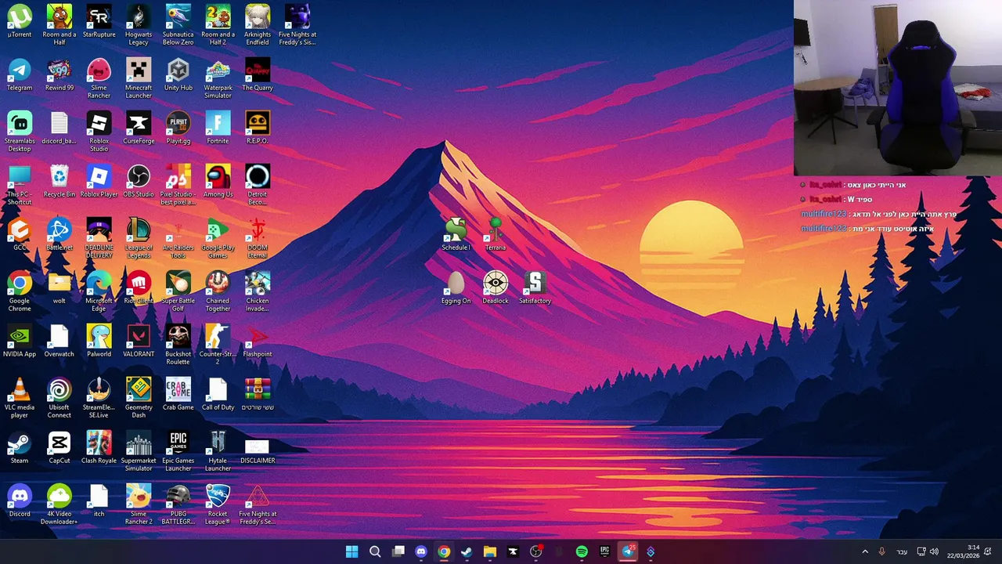Switch to Spotify in the taskbar

(x=582, y=551)
